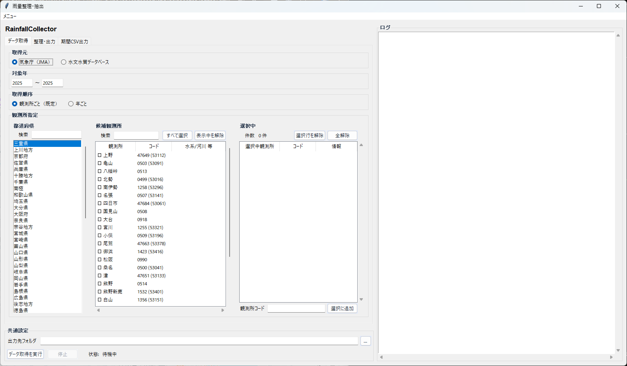Click データ取得を実行 button
Screen dimensions: 627x366
coord(26,354)
